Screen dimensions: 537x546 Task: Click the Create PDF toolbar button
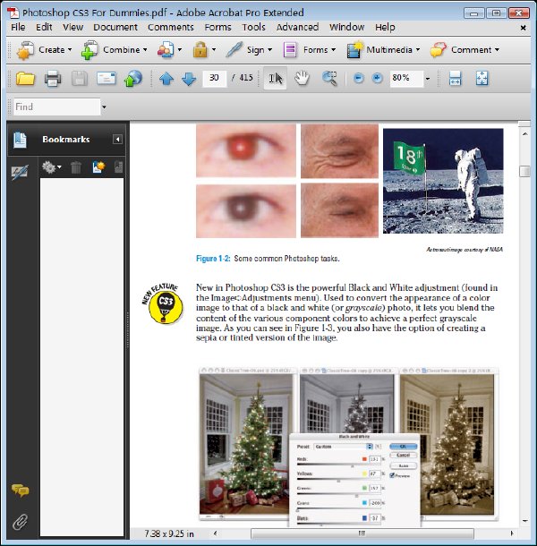(44, 50)
